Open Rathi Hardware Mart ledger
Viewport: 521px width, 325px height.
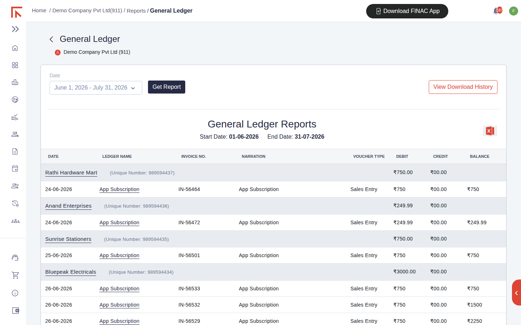[x=71, y=173]
